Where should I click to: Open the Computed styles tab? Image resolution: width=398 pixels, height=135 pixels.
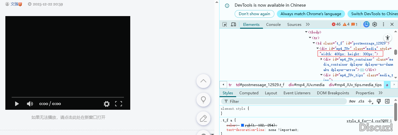point(249,93)
